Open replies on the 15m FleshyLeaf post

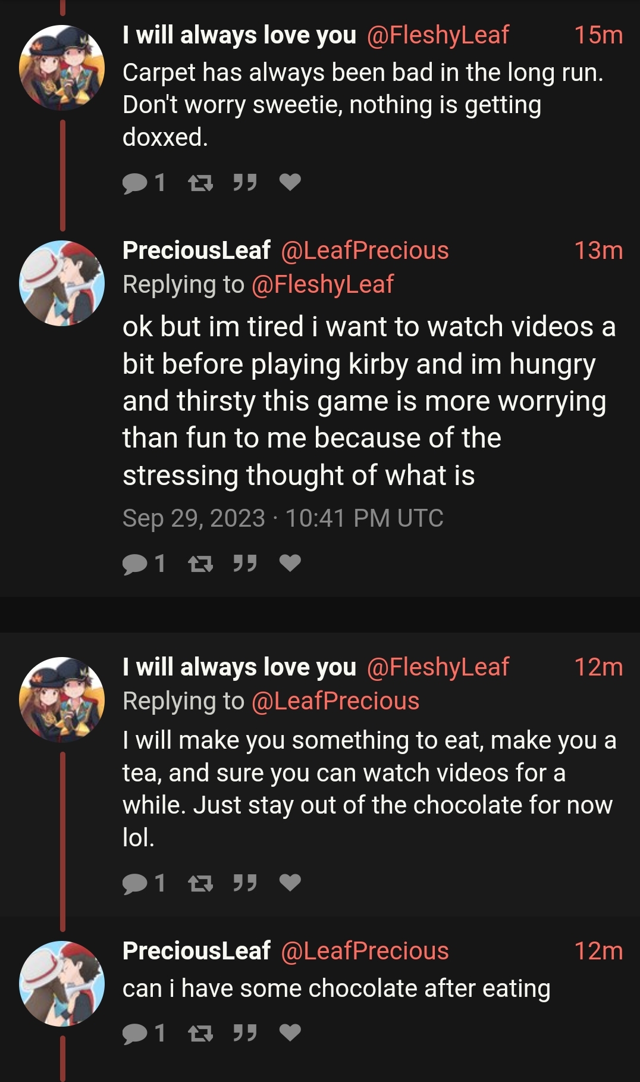click(143, 183)
